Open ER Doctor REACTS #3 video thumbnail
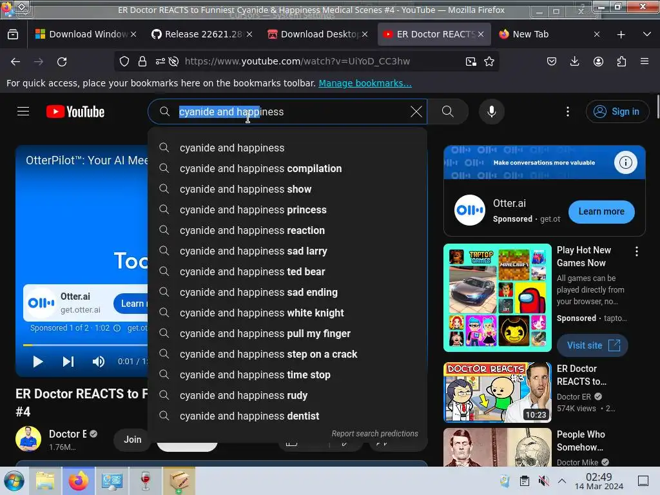The width and height of the screenshot is (660, 495). click(x=498, y=393)
